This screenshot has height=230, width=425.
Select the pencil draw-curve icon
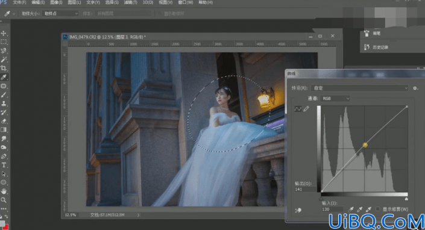306,109
